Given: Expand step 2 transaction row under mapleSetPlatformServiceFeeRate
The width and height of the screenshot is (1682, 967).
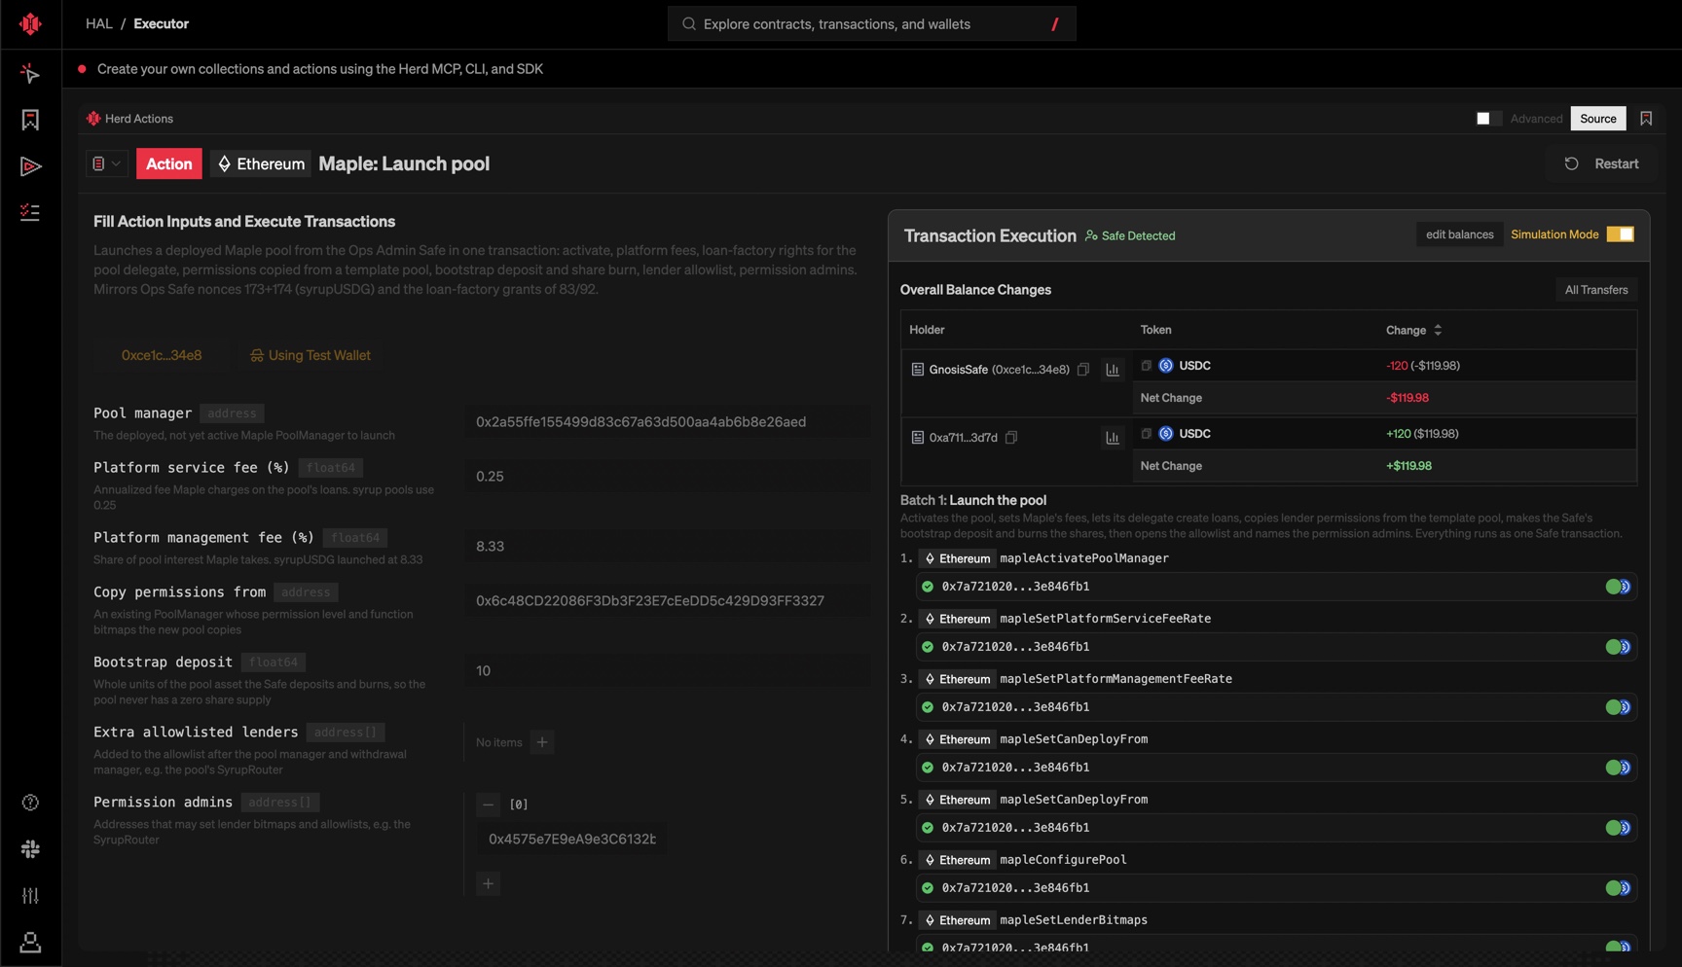Looking at the screenshot, I should (x=1276, y=647).
